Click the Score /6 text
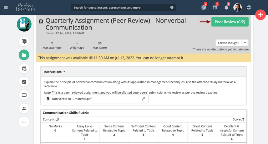The height and width of the screenshot is (144, 268). coord(239,119)
